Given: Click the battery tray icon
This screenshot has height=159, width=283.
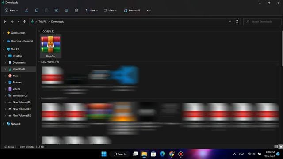Looking at the screenshot, I should [x=260, y=154].
